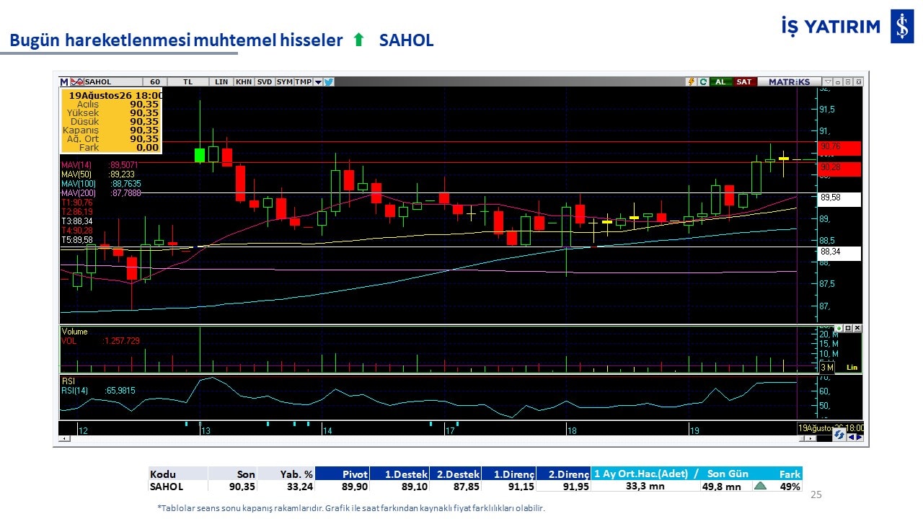Click the T1:90,76 trend label
Viewport: 923px width, 519px height.
(x=76, y=203)
